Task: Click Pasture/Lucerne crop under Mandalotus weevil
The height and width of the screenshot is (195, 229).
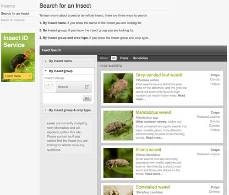Action: pos(208,117)
